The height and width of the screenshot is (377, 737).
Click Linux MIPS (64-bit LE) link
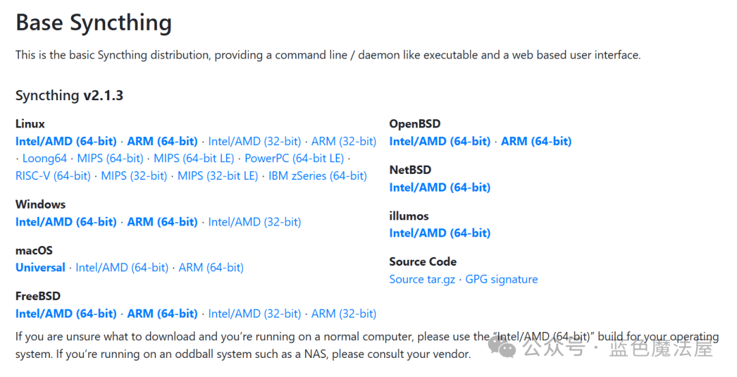[x=194, y=159]
